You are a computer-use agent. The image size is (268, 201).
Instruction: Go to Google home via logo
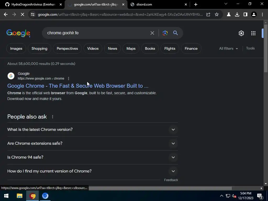coord(18,33)
